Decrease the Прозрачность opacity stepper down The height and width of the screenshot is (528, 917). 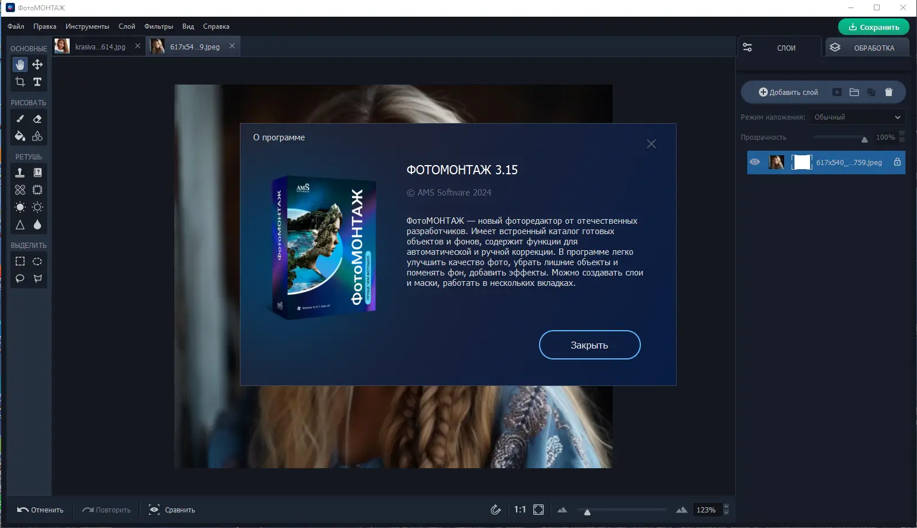901,140
